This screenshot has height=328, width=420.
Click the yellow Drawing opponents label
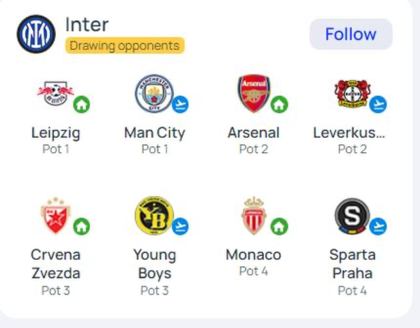pos(125,46)
